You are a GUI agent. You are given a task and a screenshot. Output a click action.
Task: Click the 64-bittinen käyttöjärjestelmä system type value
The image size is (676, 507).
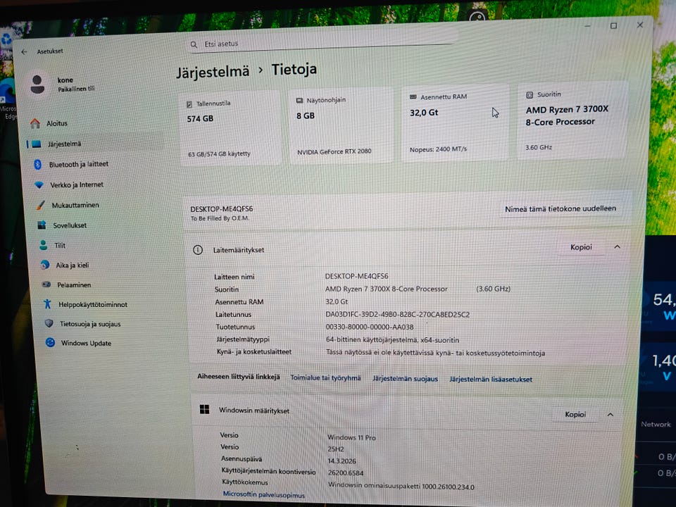pos(392,340)
